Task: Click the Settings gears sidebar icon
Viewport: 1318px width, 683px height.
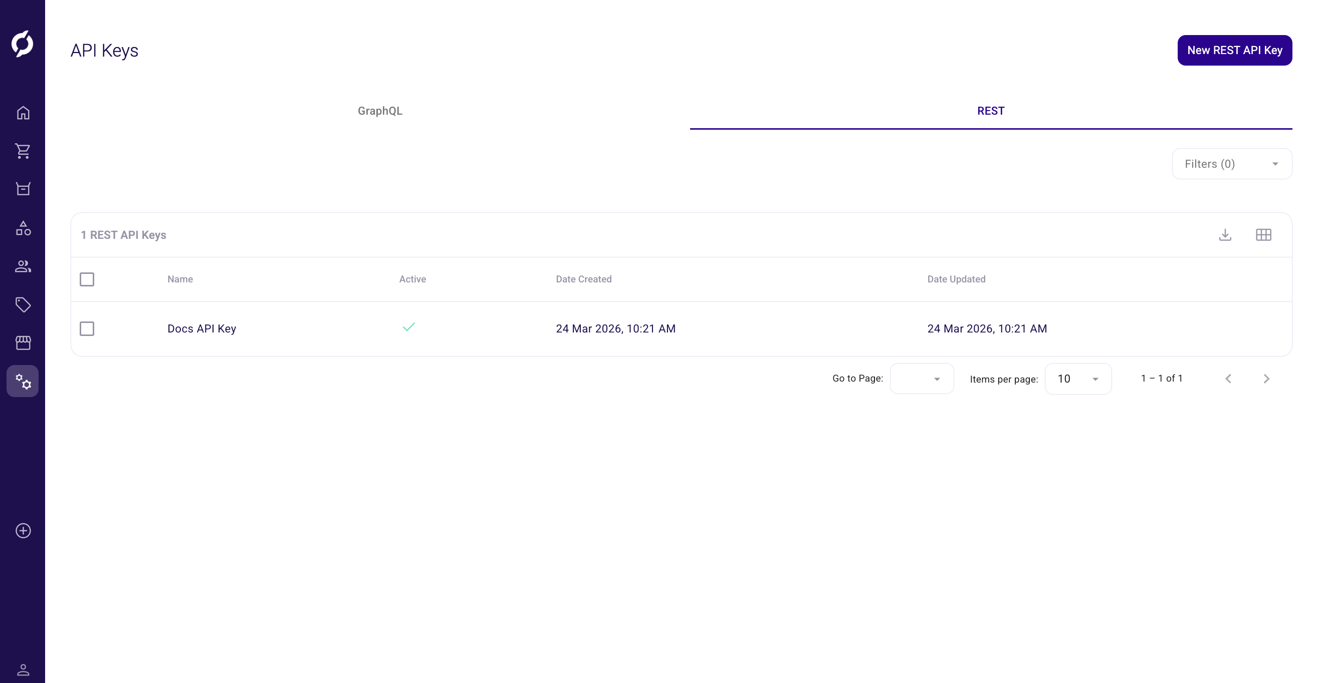Action: pyautogui.click(x=23, y=381)
